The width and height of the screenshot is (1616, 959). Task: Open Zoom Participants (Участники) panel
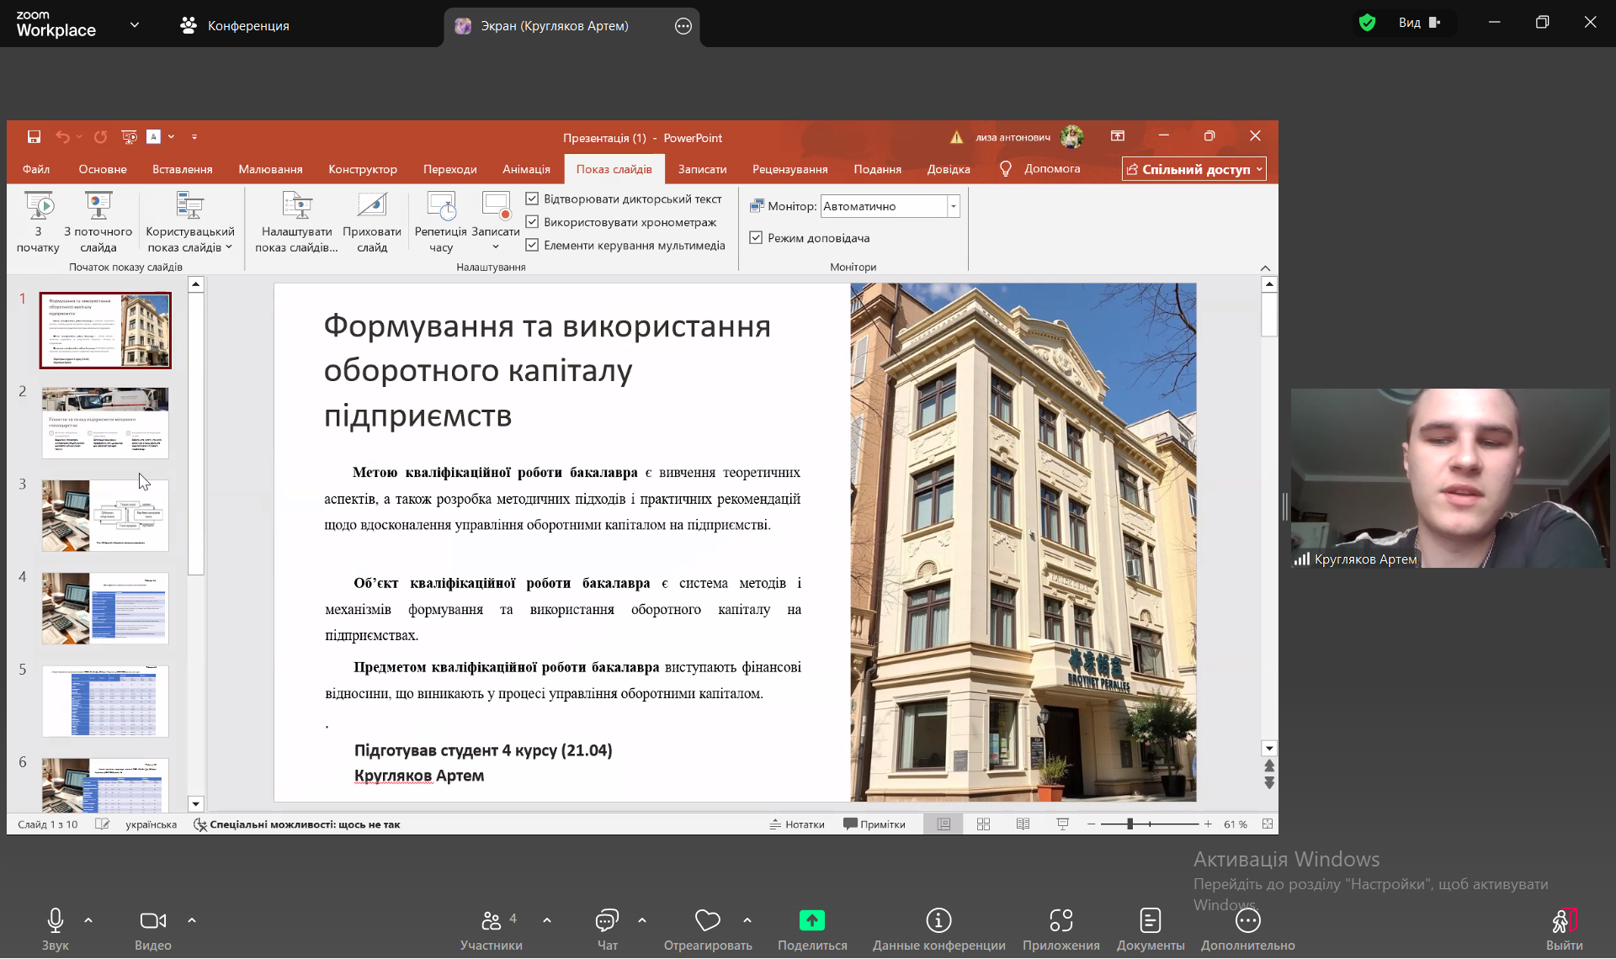click(x=491, y=921)
